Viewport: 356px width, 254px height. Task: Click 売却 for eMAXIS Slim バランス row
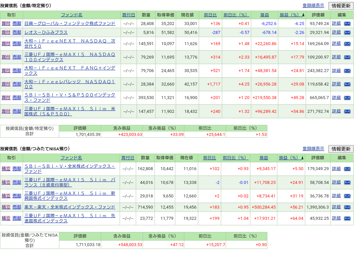17,182
